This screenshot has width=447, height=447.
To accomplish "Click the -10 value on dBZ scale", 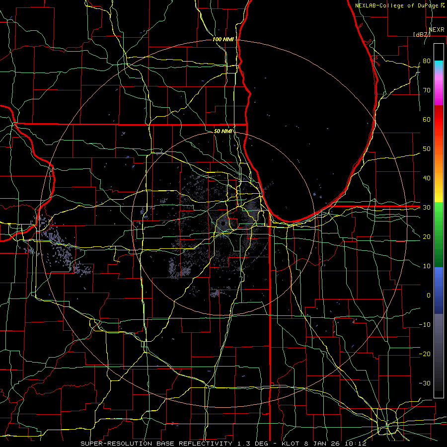I will coord(425,324).
